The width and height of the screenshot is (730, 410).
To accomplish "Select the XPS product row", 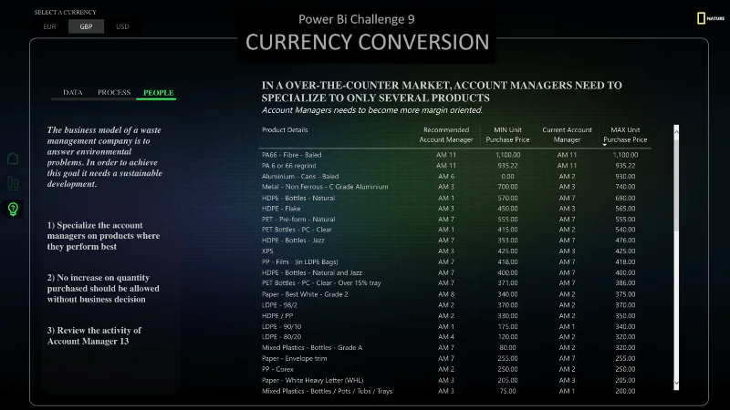I will click(x=454, y=251).
